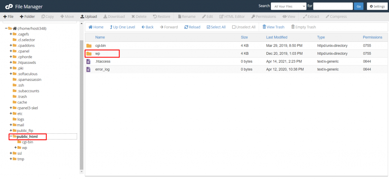Reload the file listing

(192, 27)
